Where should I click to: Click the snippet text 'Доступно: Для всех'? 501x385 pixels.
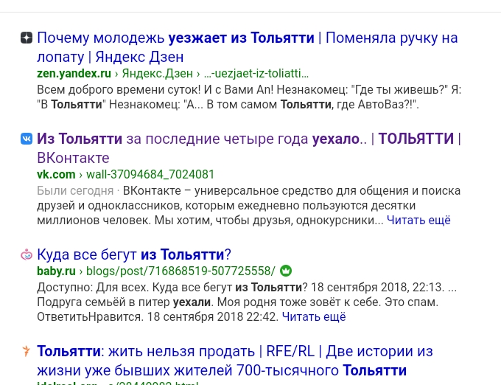tap(93, 287)
